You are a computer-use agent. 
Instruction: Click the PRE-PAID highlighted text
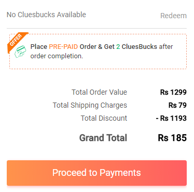[x=63, y=47]
